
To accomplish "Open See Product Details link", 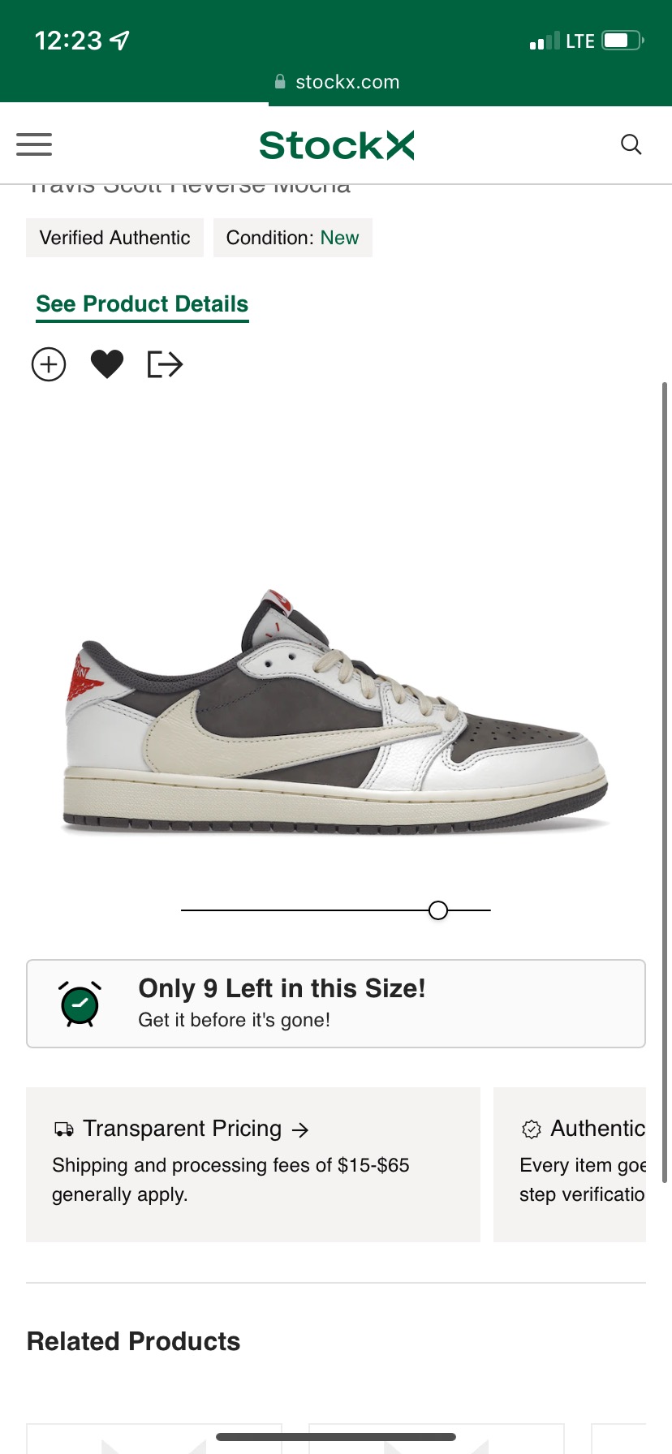I will point(142,304).
